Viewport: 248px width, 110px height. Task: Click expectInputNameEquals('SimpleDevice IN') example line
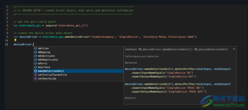pyautogui.click(x=162, y=73)
